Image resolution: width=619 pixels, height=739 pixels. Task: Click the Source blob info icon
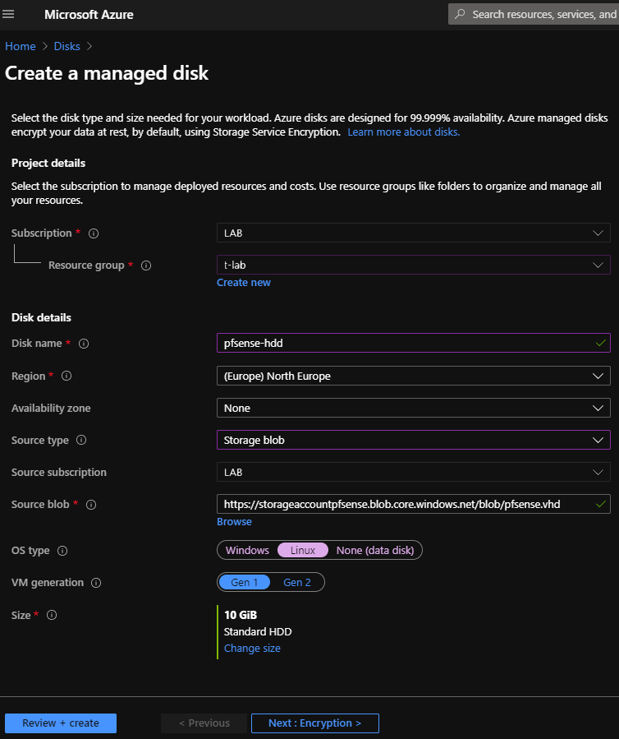pos(91,505)
